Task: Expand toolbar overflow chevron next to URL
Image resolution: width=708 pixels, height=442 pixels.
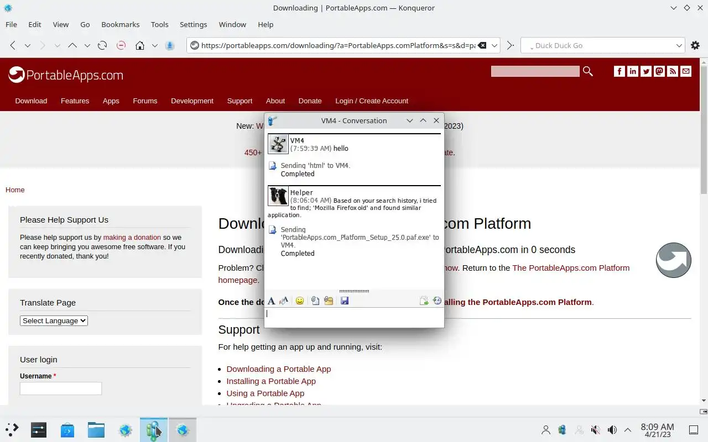Action: 510,46
